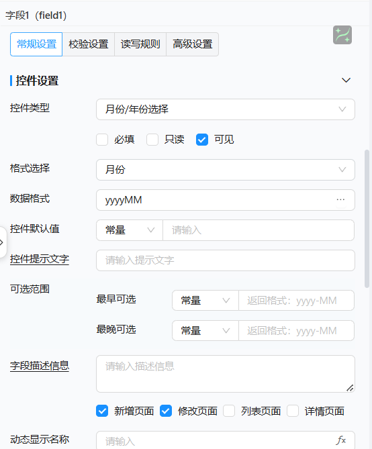Toggle the 只读 checkbox

click(152, 140)
